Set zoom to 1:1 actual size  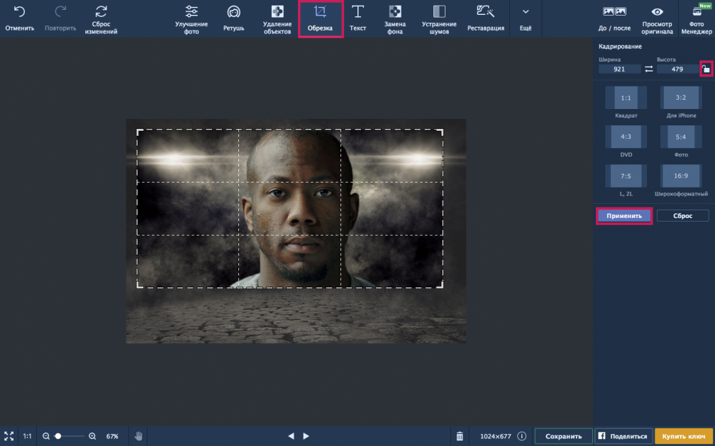(x=28, y=436)
